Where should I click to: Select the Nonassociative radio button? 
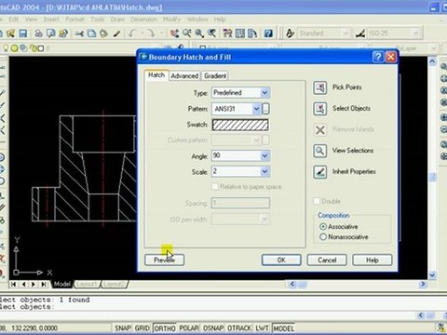tap(323, 237)
